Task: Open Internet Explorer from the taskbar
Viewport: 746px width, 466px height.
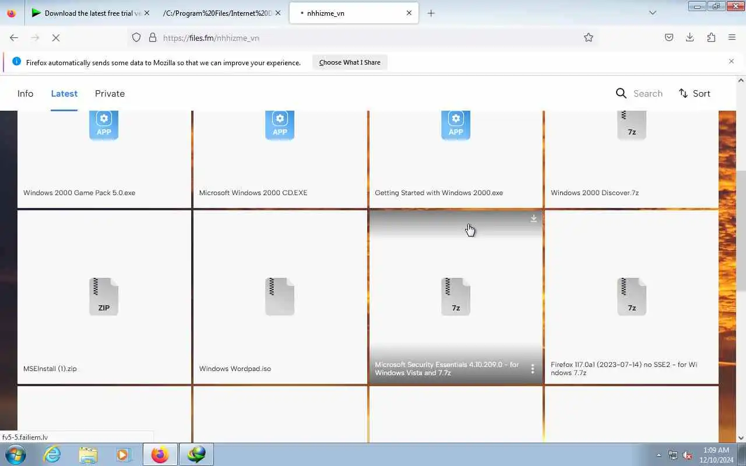Action: [52, 454]
